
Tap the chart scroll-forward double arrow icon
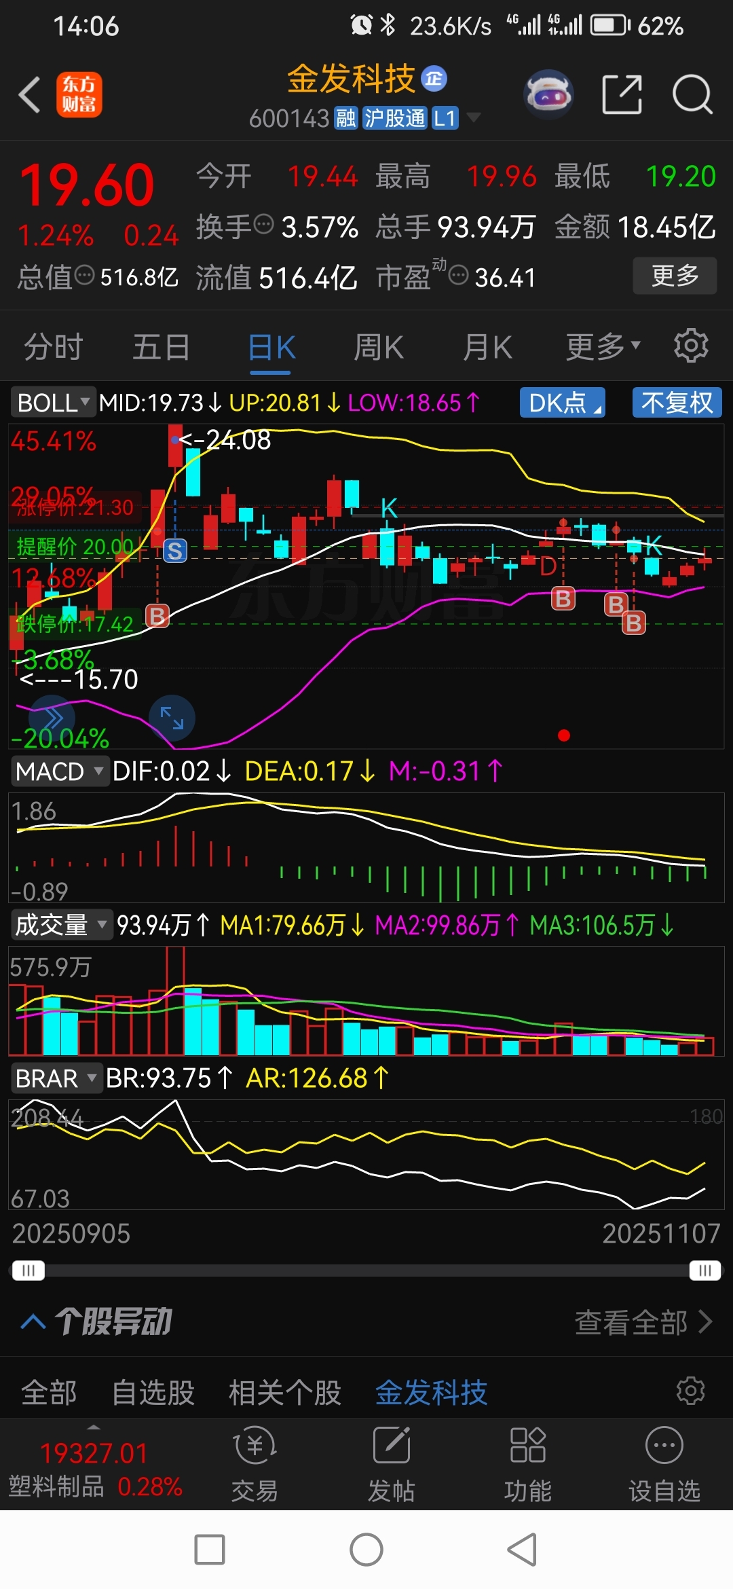tap(52, 718)
